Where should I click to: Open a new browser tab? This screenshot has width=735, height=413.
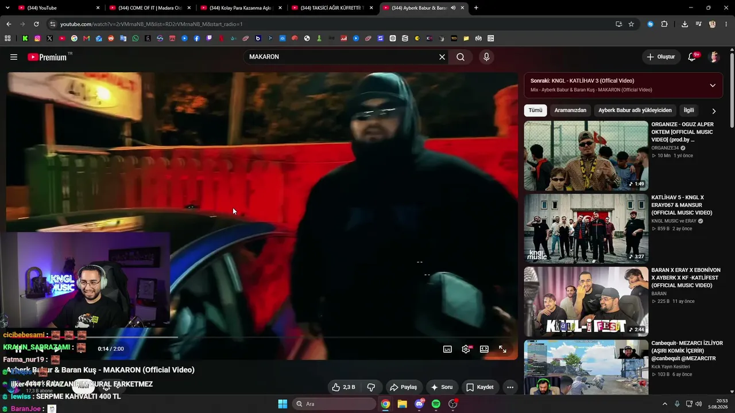point(476,8)
